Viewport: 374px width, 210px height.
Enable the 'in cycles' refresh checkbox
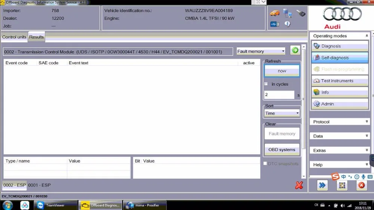[266, 84]
